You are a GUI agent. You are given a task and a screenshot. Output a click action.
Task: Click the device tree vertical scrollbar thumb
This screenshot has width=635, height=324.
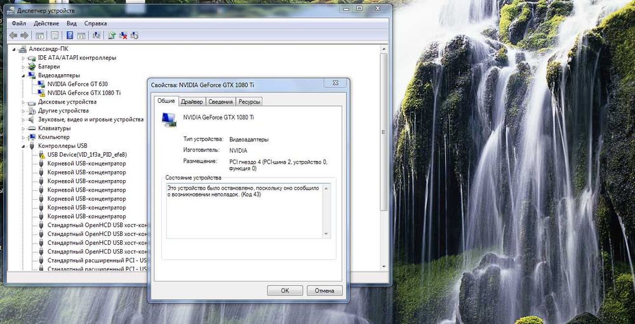(384, 133)
